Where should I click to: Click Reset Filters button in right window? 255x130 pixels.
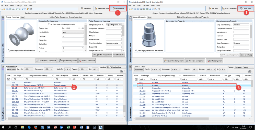[x=139, y=70]
